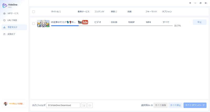Screen dimensions: 210x112
Task: Click the choose output folder icon
Action: [x=84, y=105]
